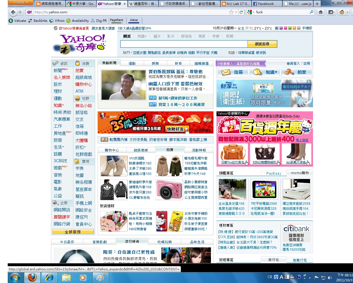The image size is (353, 283).
Task: Click 全部服務 button in sidebar
Action: (x=73, y=232)
